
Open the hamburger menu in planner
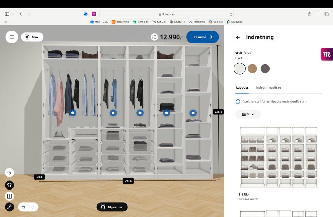coord(11,37)
